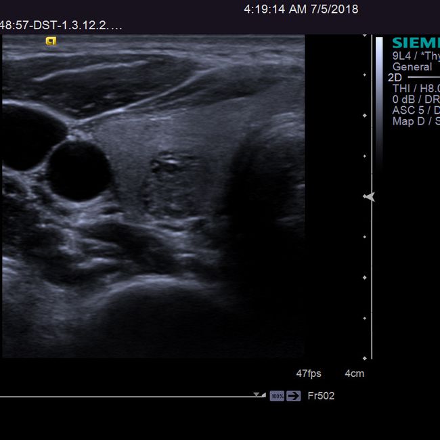Screen dimensions: 440x440
Task: Select the 2D mode label
Action: coord(395,78)
